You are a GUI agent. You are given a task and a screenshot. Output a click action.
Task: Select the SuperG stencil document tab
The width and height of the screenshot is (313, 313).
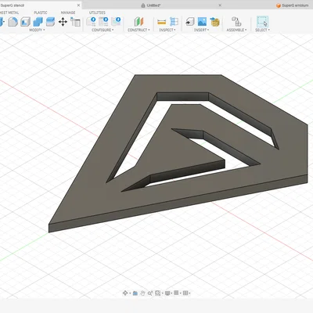[13, 5]
